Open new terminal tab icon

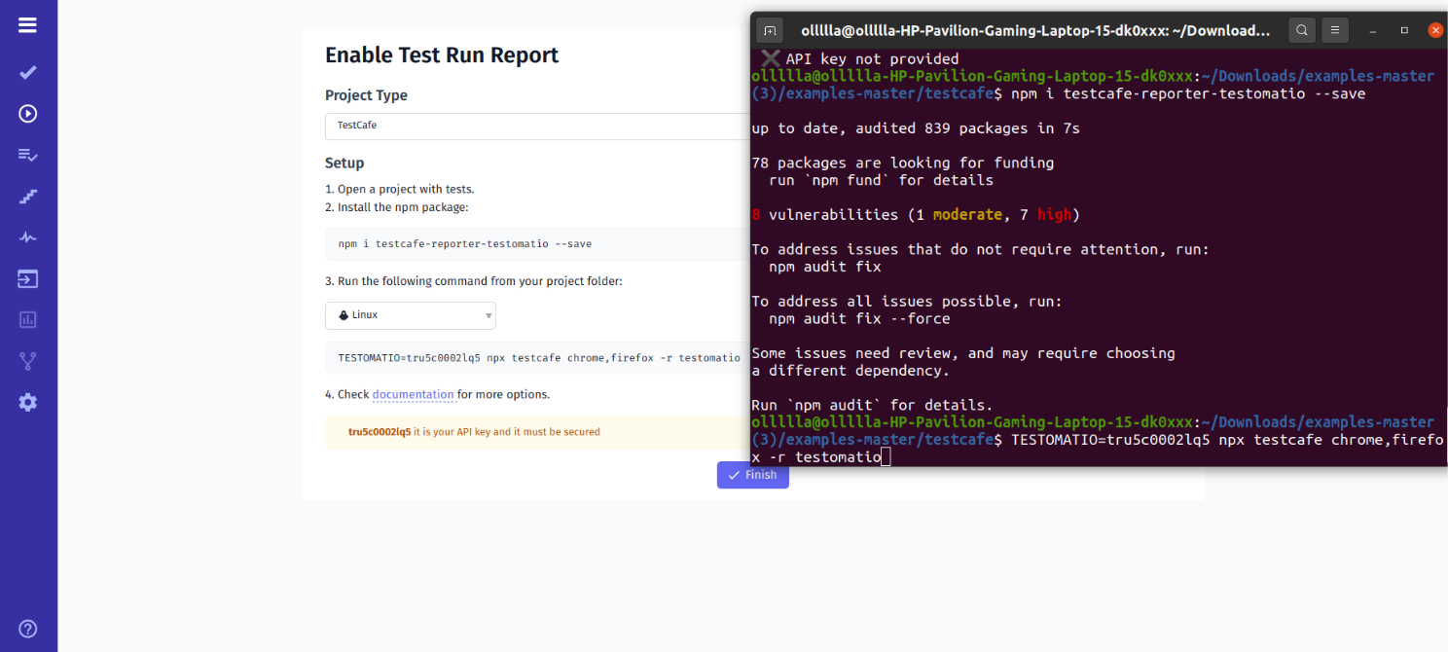769,30
